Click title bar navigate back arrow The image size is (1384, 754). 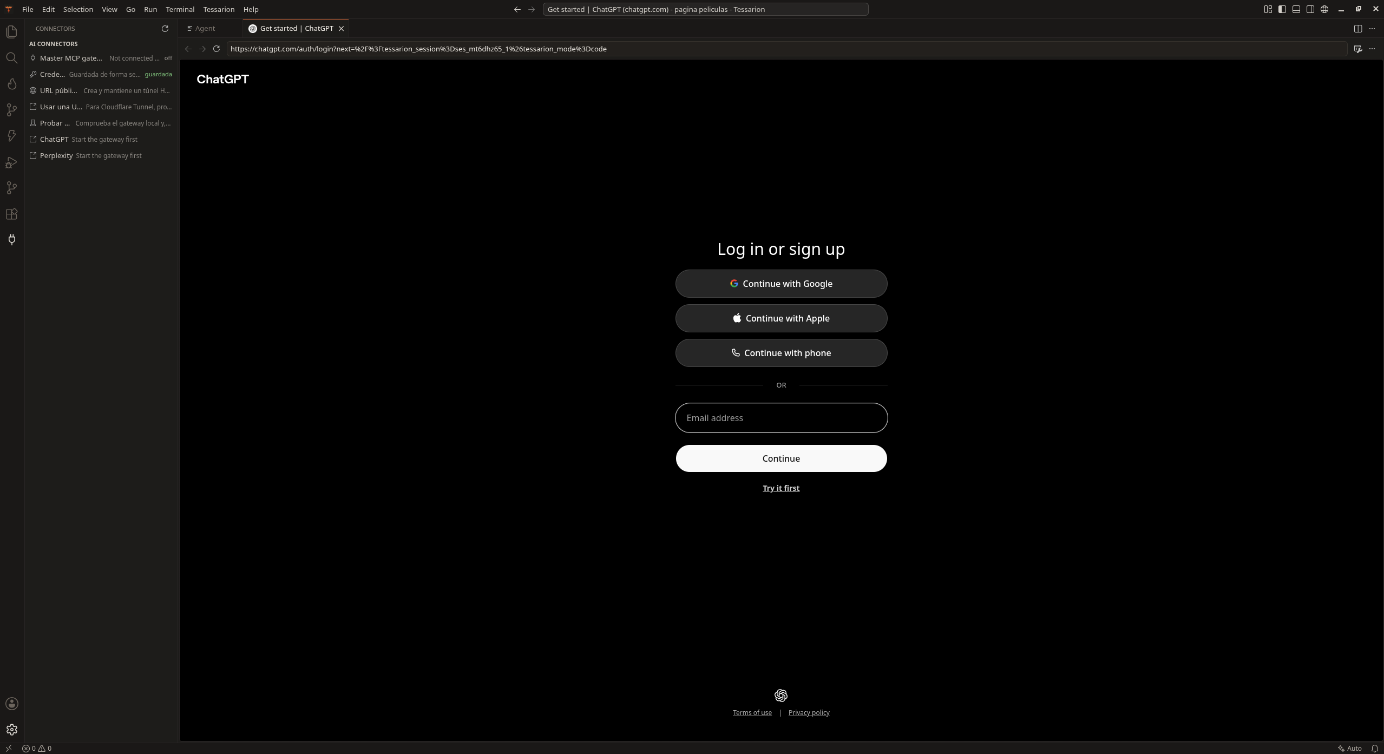(517, 9)
